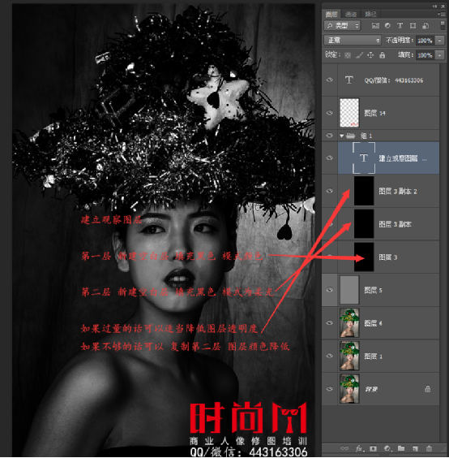Open the fx layer style menu
The height and width of the screenshot is (458, 449).
[x=359, y=448]
